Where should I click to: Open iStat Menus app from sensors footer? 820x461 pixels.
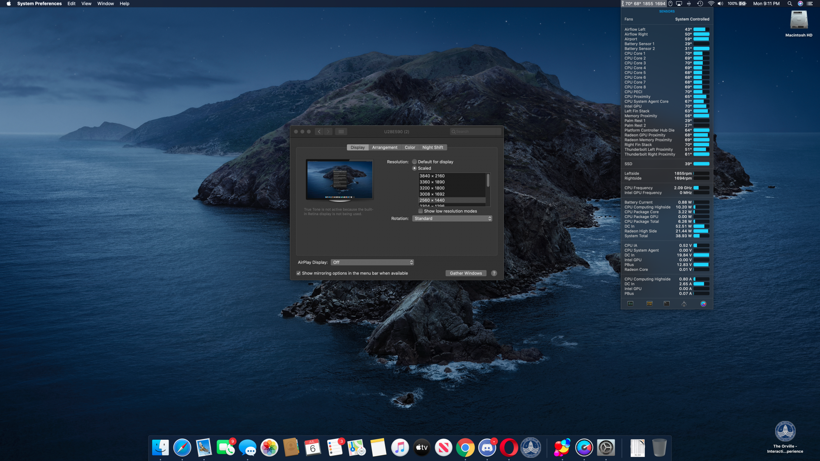(x=703, y=304)
